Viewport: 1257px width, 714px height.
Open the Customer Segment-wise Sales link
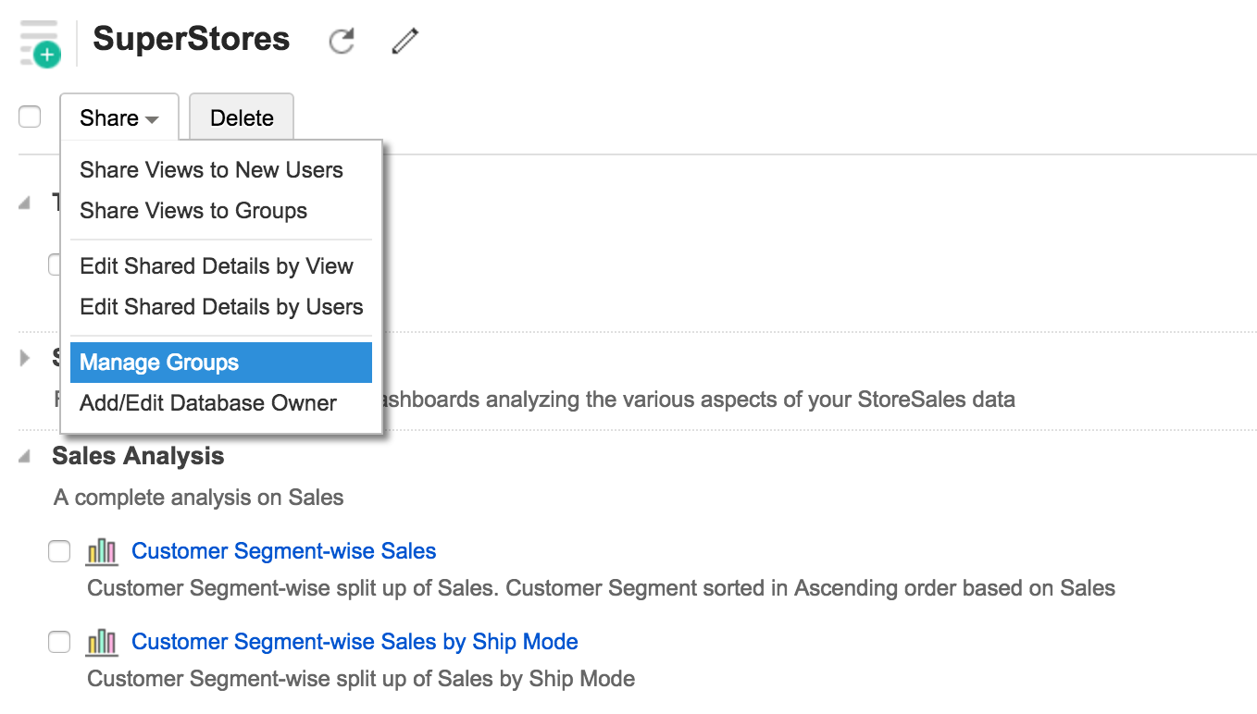point(283,551)
